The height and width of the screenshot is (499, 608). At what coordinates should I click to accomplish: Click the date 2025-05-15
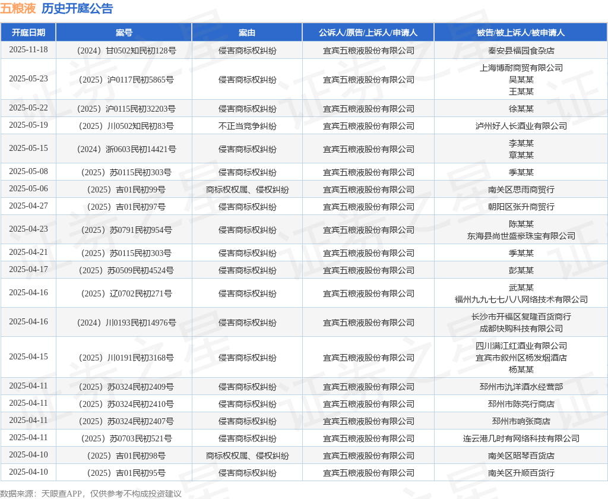point(28,149)
